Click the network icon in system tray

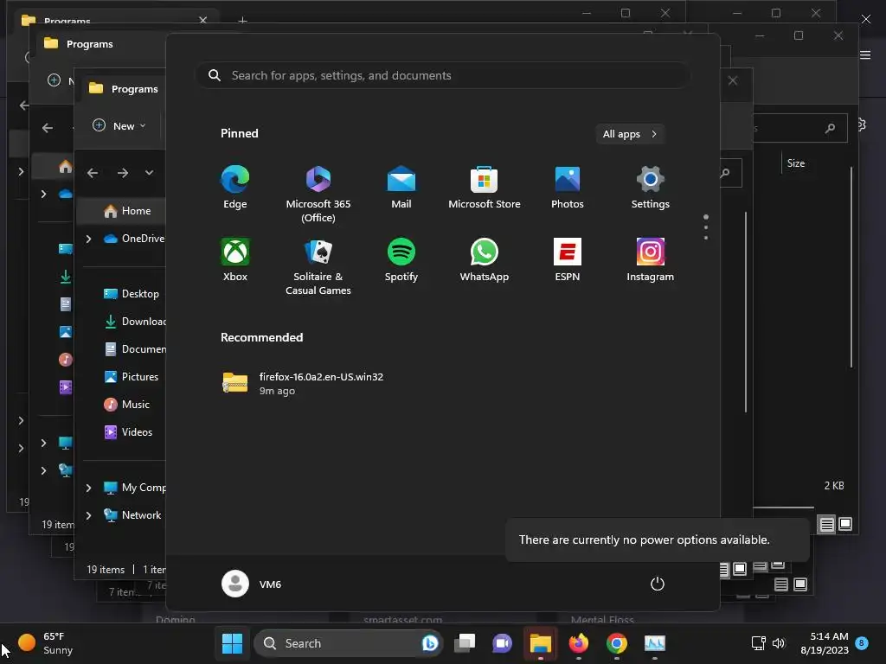click(x=758, y=643)
